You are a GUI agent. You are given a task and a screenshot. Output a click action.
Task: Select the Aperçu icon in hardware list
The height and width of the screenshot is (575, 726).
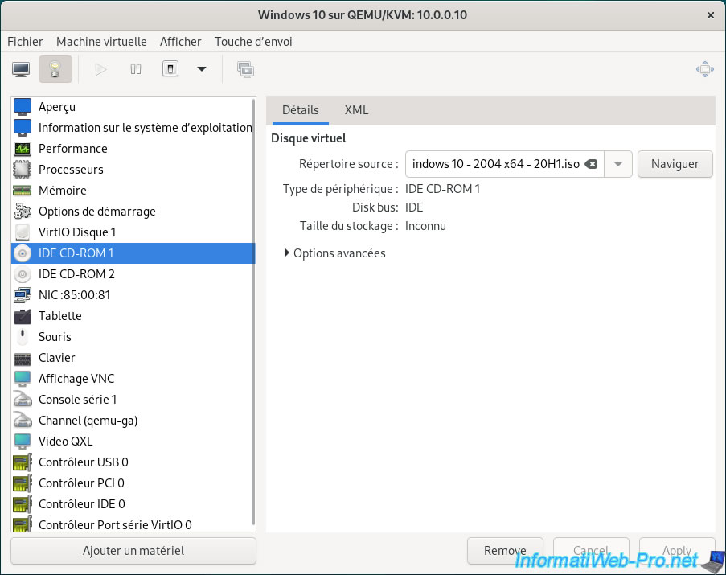(x=23, y=106)
